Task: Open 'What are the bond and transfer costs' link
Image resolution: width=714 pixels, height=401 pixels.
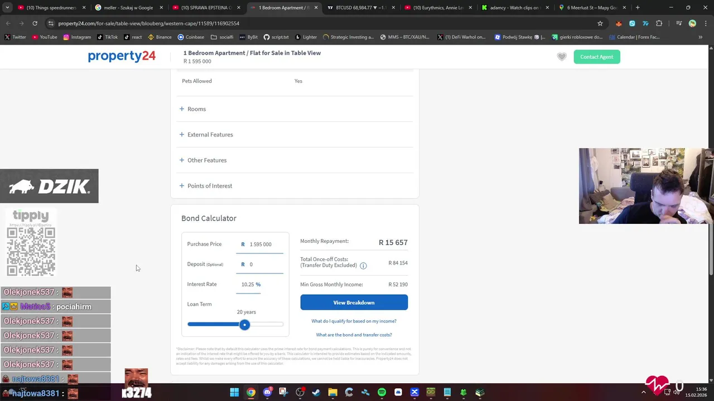Action: (x=354, y=335)
